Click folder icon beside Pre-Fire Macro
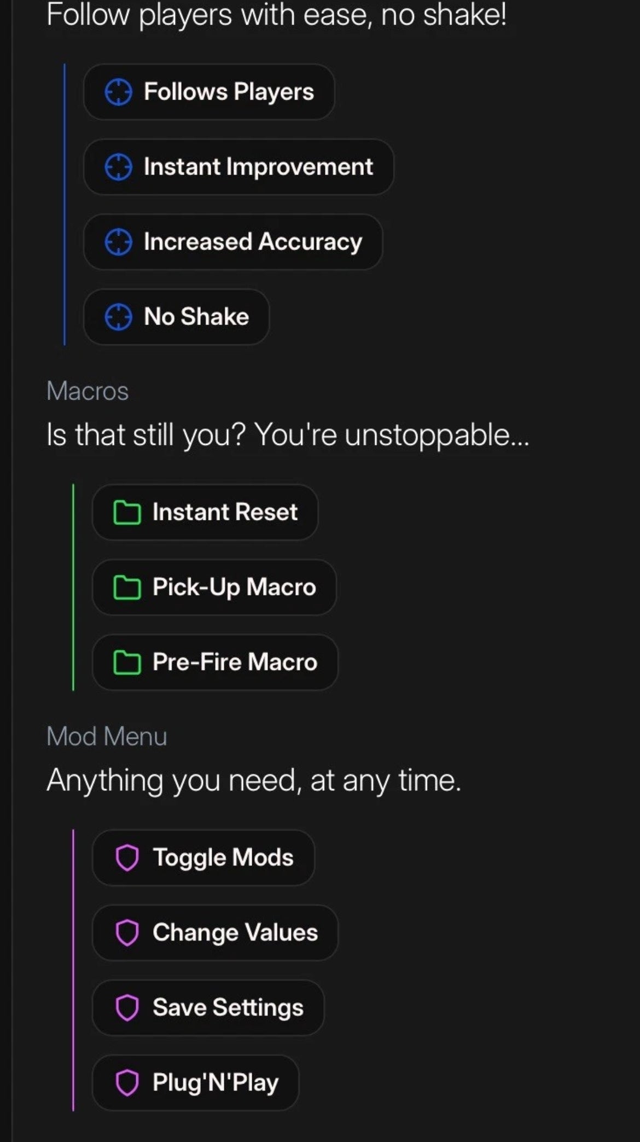Viewport: 640px width, 1142px height. click(127, 663)
